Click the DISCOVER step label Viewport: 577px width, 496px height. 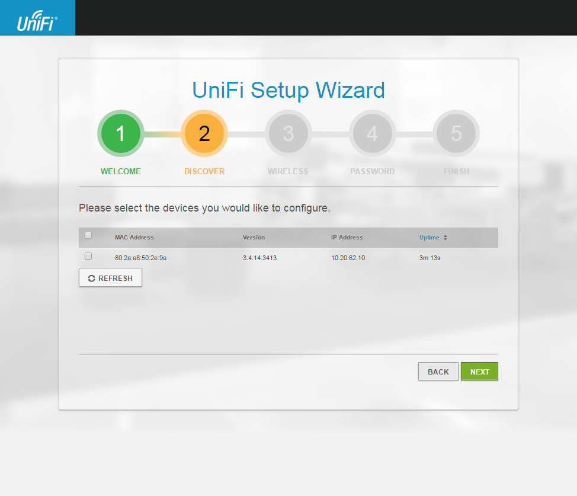click(204, 172)
